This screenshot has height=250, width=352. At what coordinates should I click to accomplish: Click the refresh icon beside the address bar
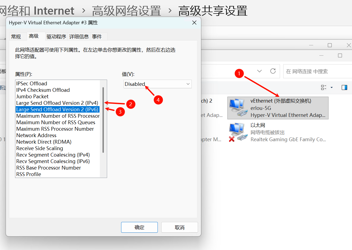273,71
